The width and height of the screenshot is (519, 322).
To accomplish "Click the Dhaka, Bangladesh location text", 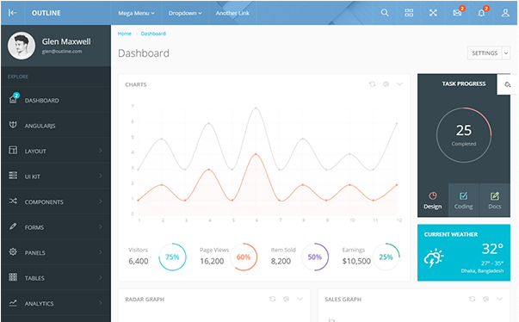I will coord(482,270).
